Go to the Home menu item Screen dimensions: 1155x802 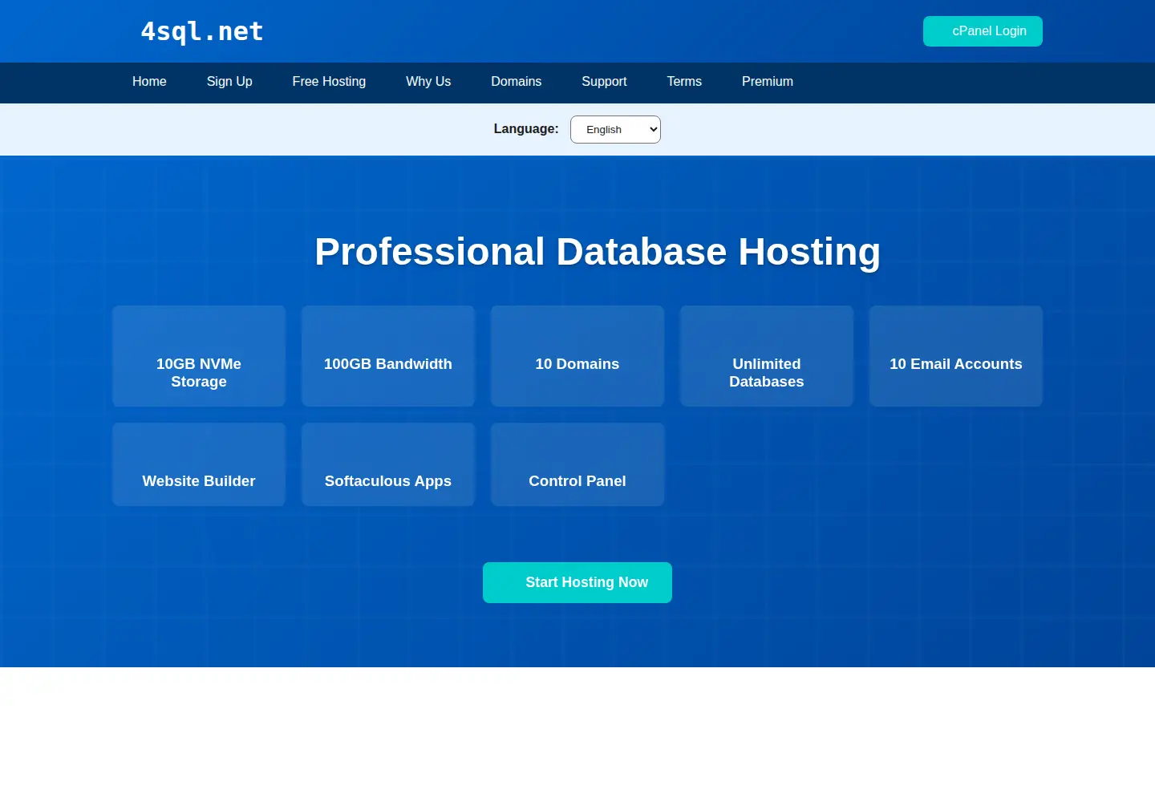point(149,82)
